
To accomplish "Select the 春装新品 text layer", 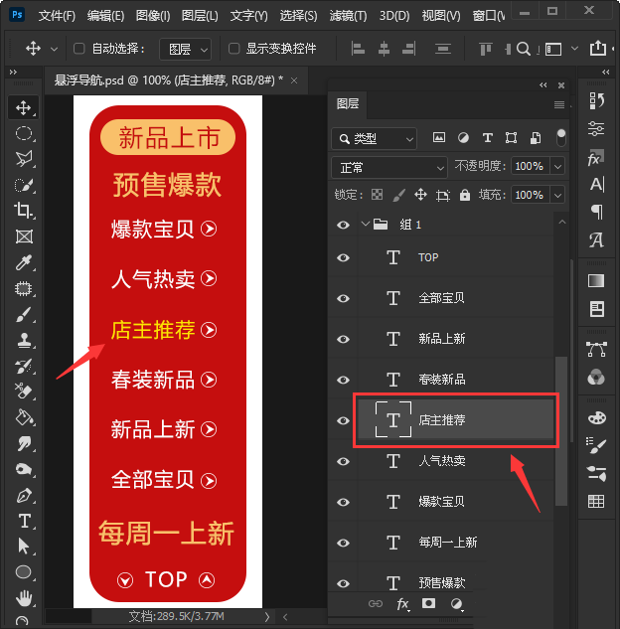I will [441, 380].
